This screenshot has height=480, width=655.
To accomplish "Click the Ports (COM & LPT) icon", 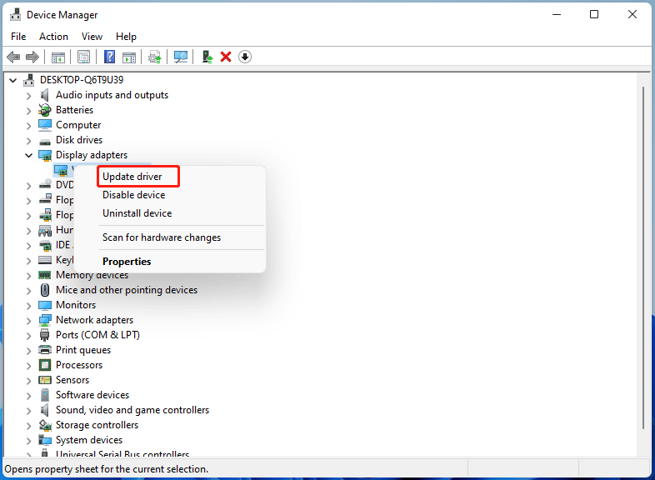I will click(45, 335).
